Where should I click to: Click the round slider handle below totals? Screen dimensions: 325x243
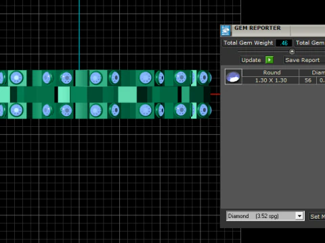point(292,52)
